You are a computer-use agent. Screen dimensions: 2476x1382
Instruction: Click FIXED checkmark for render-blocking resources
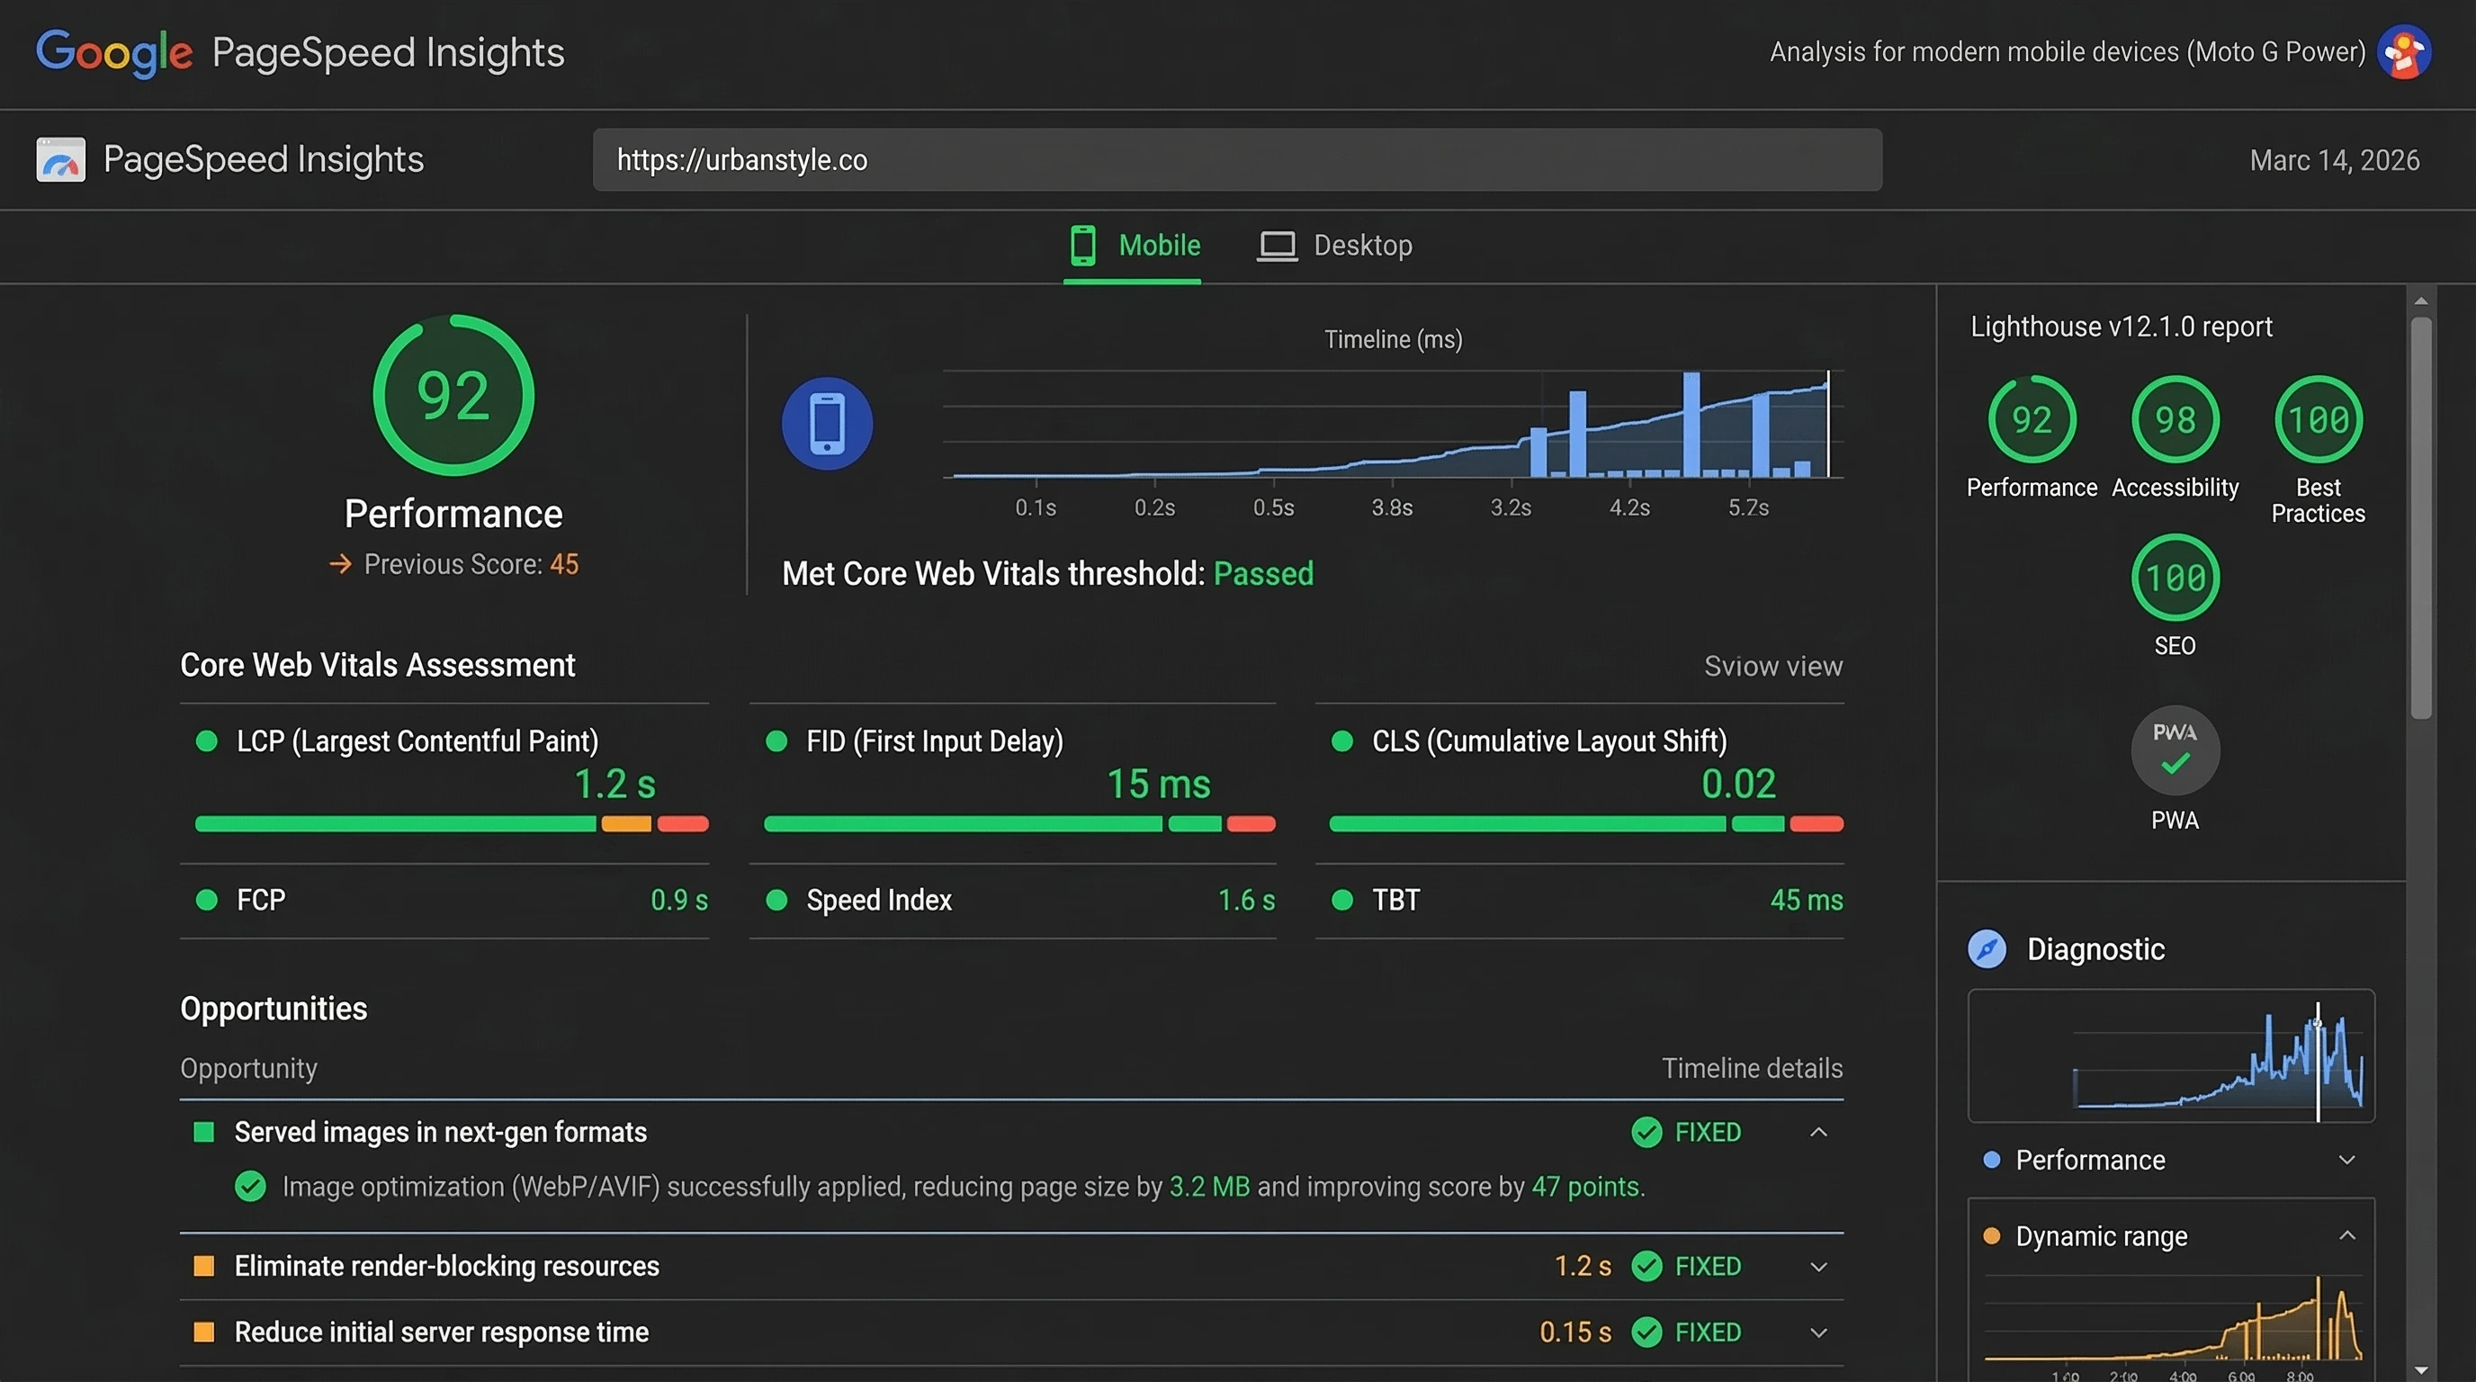point(1646,1267)
